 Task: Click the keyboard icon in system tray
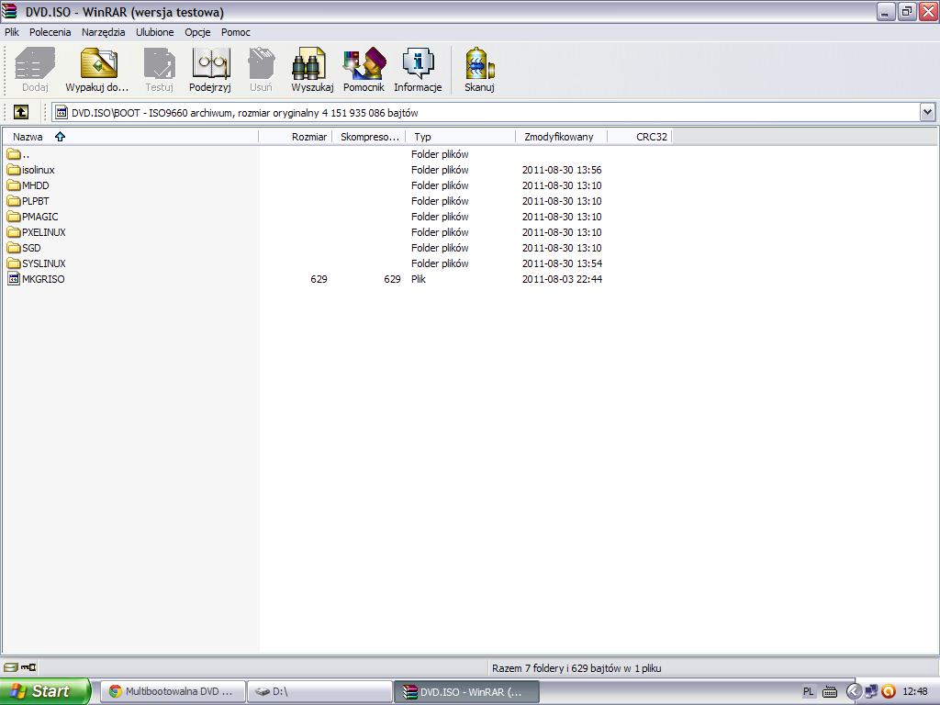point(830,692)
